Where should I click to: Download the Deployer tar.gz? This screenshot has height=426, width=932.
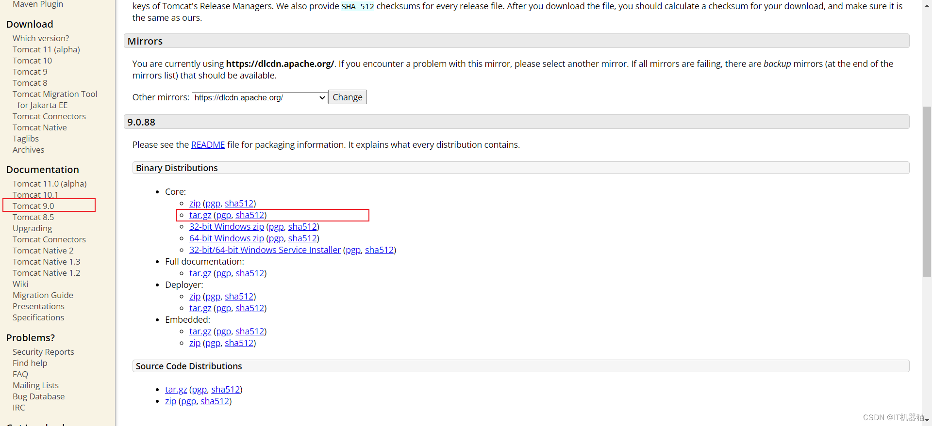(x=200, y=308)
